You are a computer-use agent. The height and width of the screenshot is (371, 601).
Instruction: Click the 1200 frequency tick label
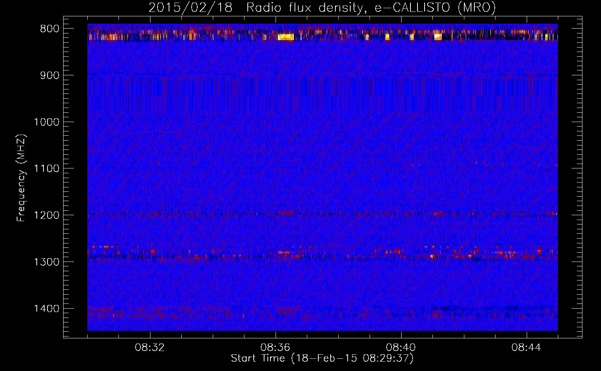point(47,215)
